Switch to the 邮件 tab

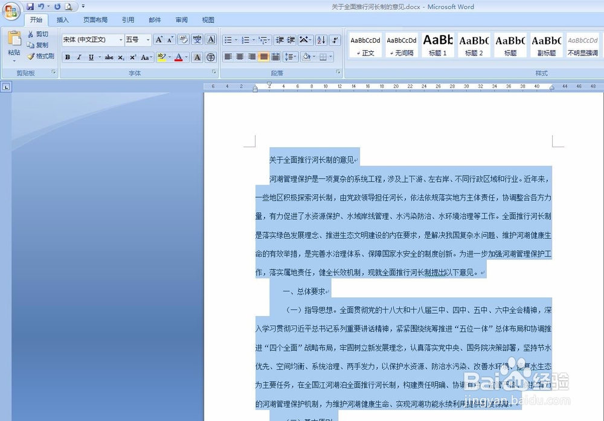click(x=155, y=20)
